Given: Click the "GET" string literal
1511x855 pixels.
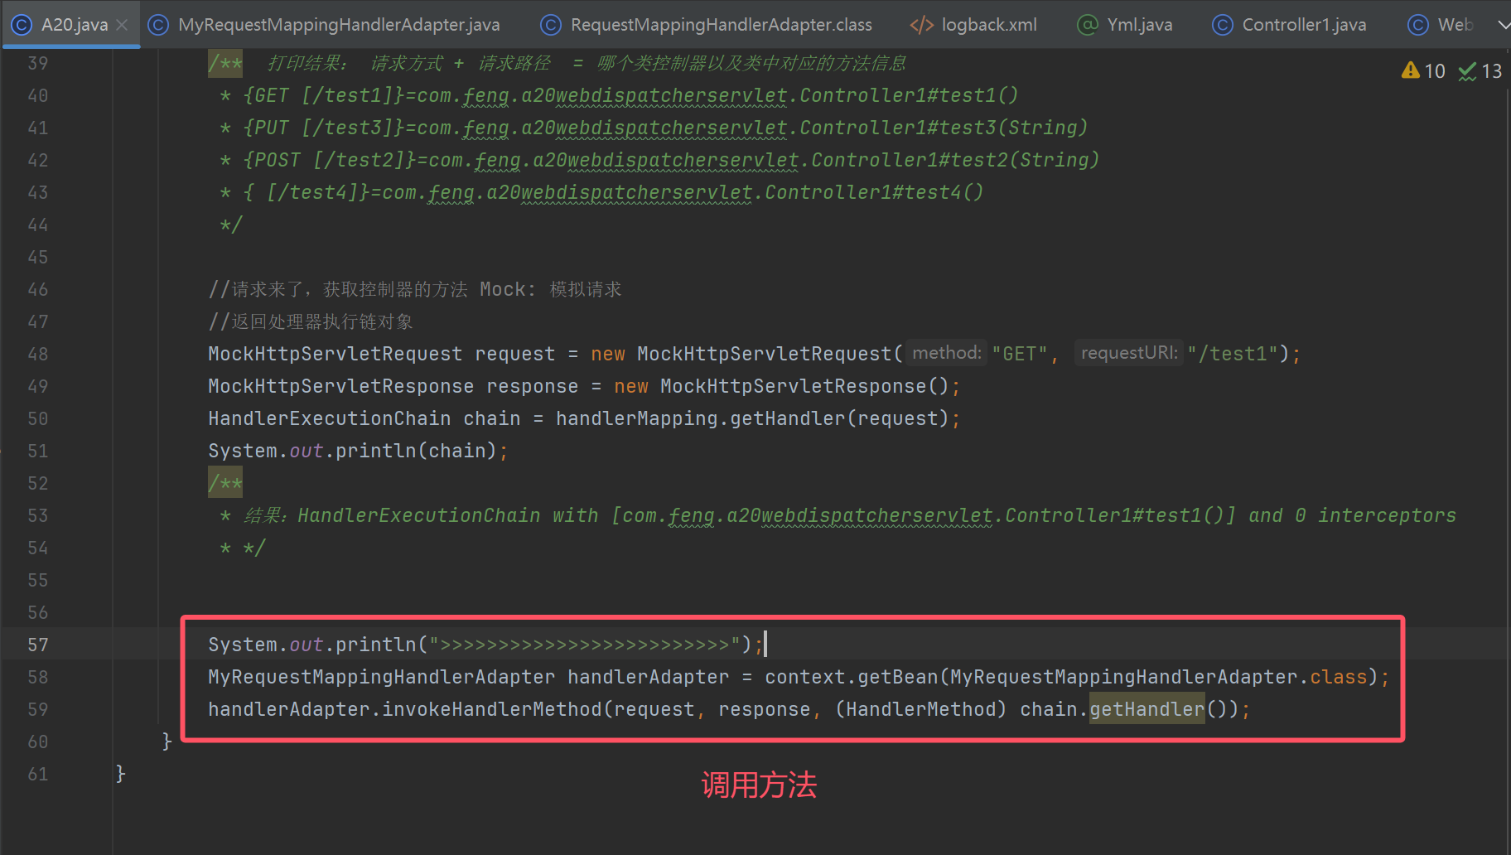Looking at the screenshot, I should tap(1020, 354).
